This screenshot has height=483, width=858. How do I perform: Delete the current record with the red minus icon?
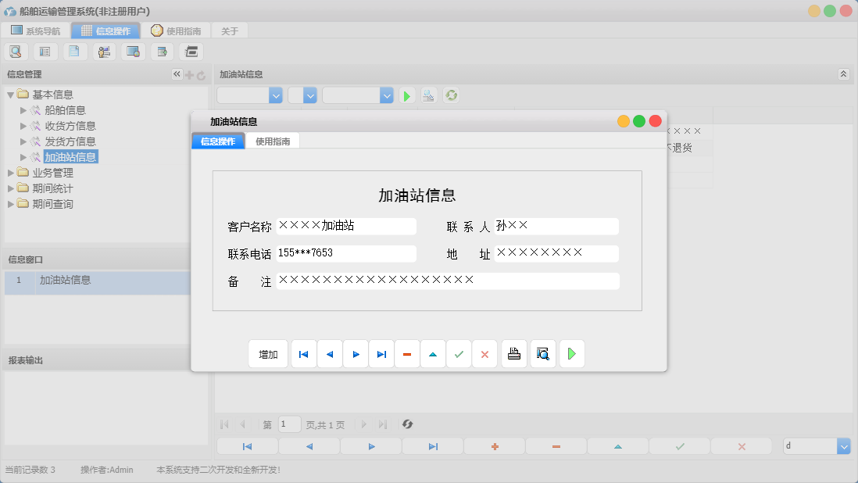pyautogui.click(x=406, y=353)
